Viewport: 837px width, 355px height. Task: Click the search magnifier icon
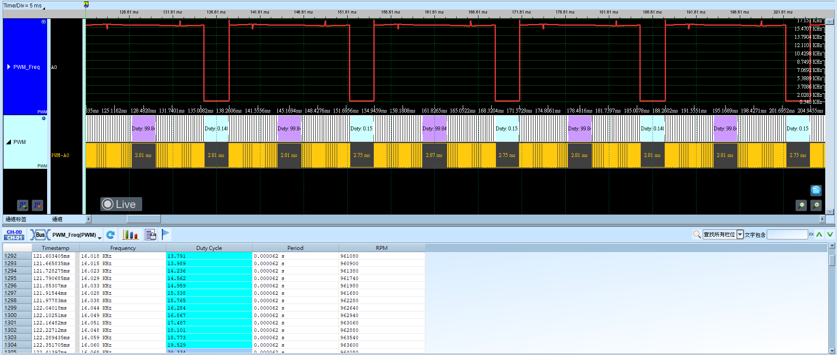697,235
